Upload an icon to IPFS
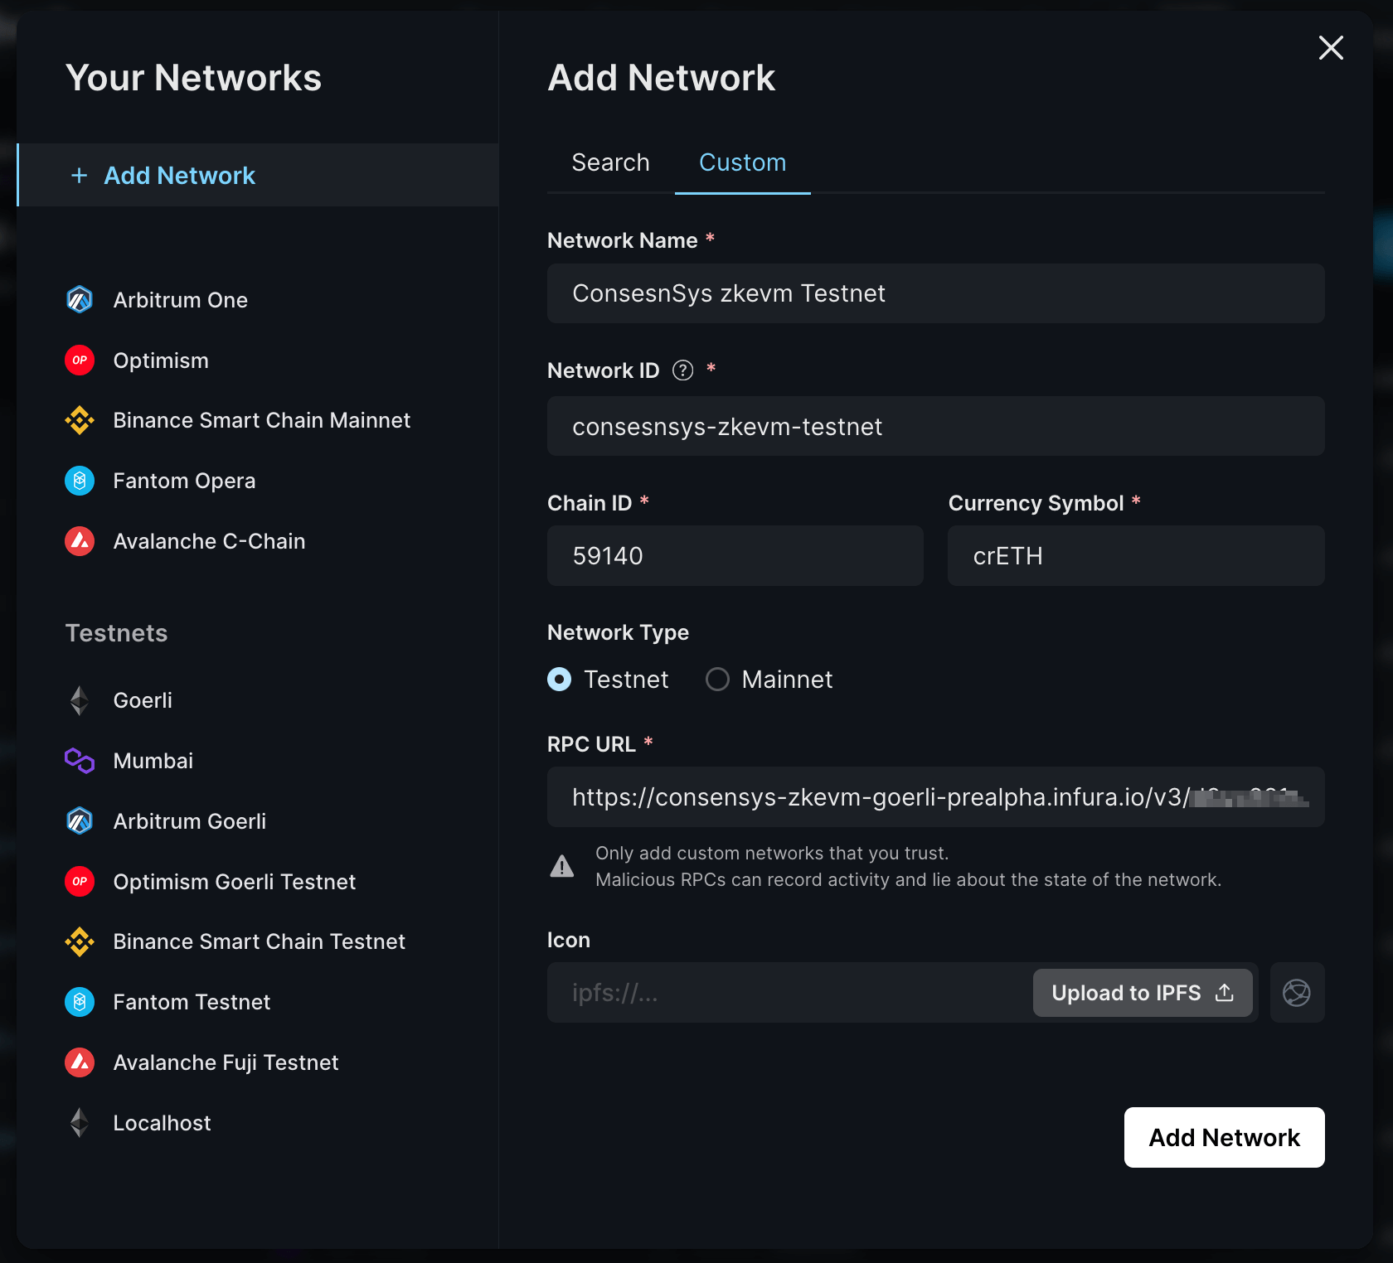 (1143, 992)
